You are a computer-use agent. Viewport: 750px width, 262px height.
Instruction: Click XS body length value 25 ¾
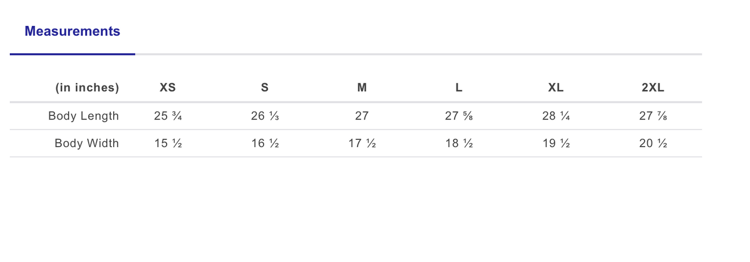pos(168,116)
